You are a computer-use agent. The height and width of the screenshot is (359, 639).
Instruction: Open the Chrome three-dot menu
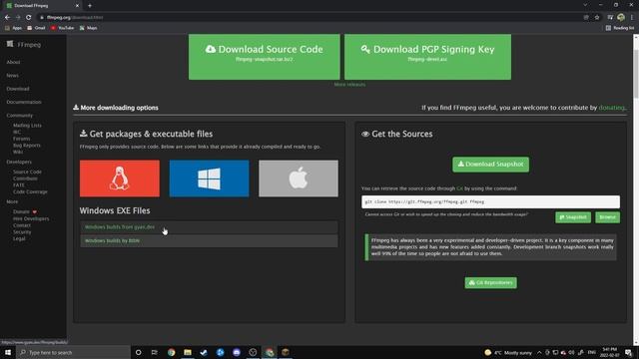(x=632, y=18)
